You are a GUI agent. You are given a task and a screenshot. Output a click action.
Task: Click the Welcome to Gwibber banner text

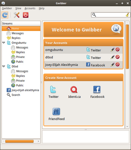(77, 30)
